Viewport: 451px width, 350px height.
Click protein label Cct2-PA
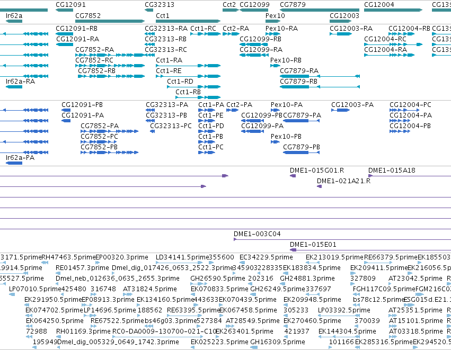tap(240, 105)
